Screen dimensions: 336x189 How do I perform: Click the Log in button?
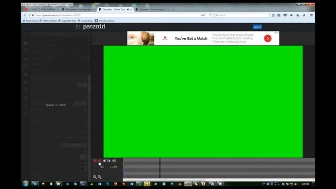coord(257,27)
